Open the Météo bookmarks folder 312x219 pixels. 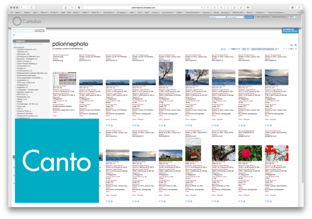[86, 13]
